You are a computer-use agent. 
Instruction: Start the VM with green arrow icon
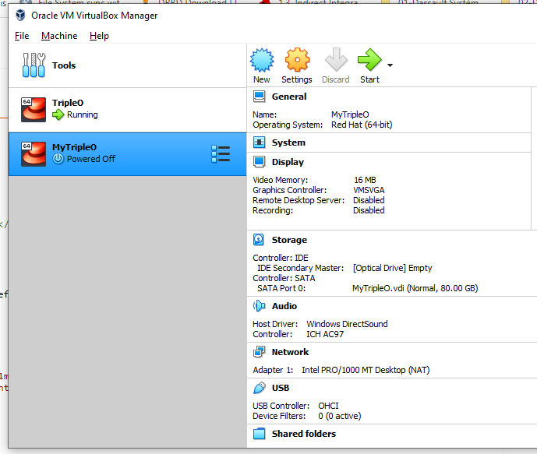click(369, 60)
